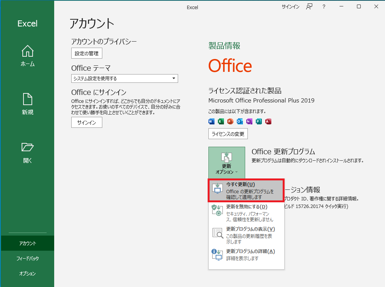This screenshot has width=385, height=287.
Task: Click the Outlook app icon
Action: click(x=239, y=121)
